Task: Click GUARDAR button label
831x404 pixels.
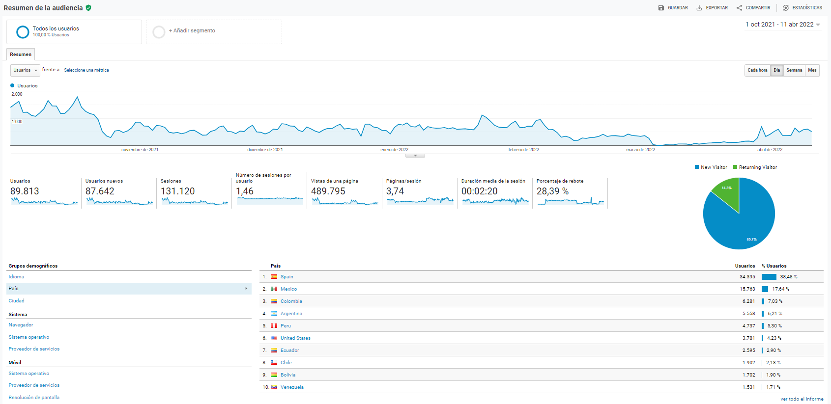Action: (x=678, y=8)
